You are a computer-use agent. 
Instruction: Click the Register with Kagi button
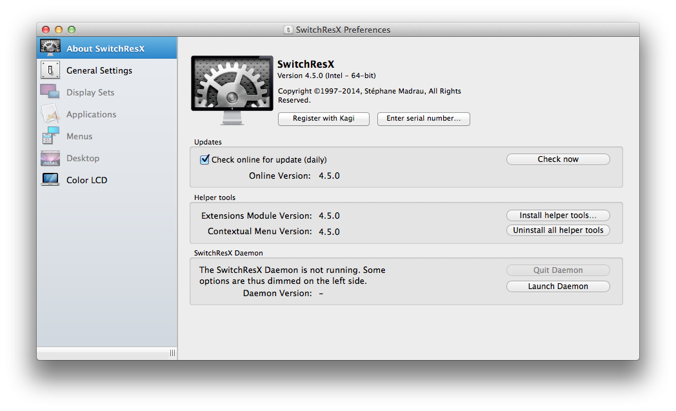(x=324, y=119)
